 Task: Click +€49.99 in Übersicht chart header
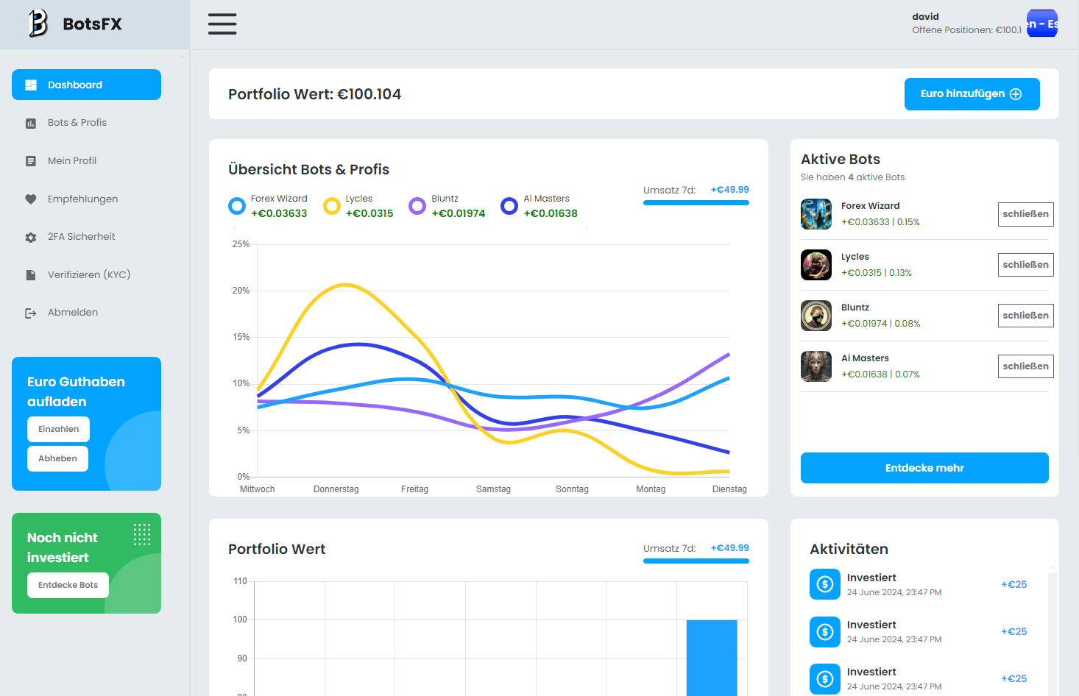729,190
